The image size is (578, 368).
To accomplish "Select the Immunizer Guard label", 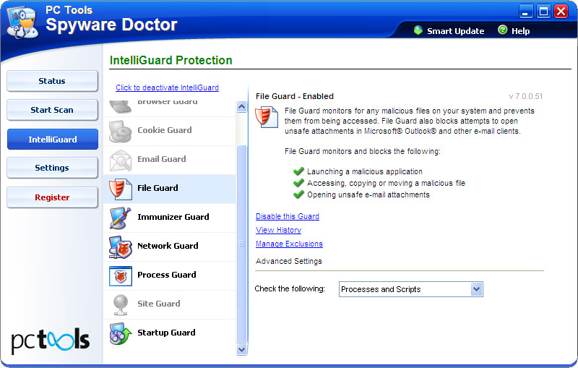I will pos(173,217).
